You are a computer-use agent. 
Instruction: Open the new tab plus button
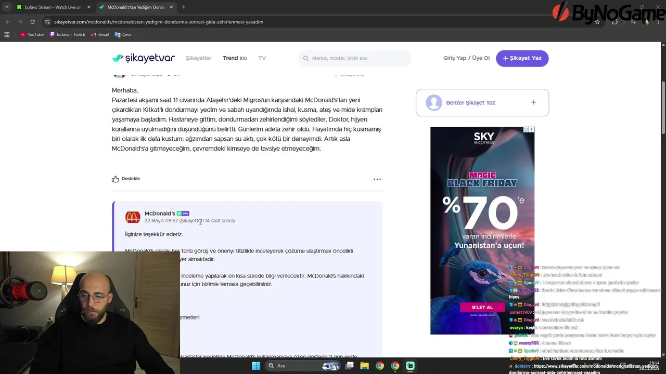tap(184, 7)
